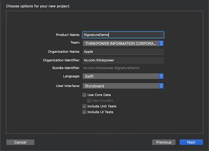Click the 'Choose options for your new project' heading
The width and height of the screenshot is (209, 151).
38,6
